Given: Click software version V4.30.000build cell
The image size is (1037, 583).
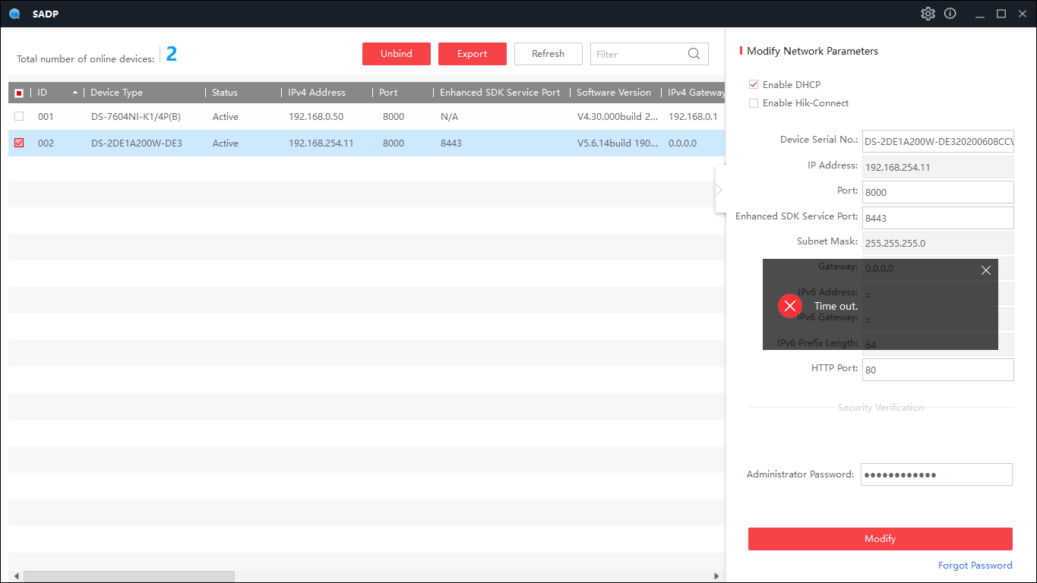Looking at the screenshot, I should 618,117.
